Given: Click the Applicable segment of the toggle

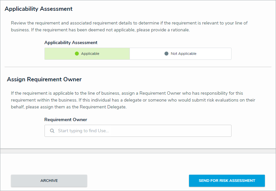Looking at the screenshot, I should click(87, 53).
